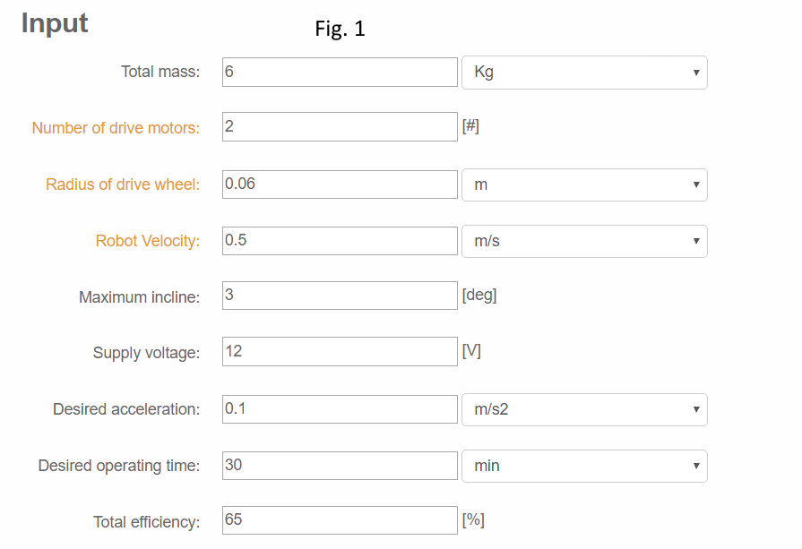This screenshot has width=802, height=549.
Task: Click the Number of drive motors field
Action: click(340, 127)
